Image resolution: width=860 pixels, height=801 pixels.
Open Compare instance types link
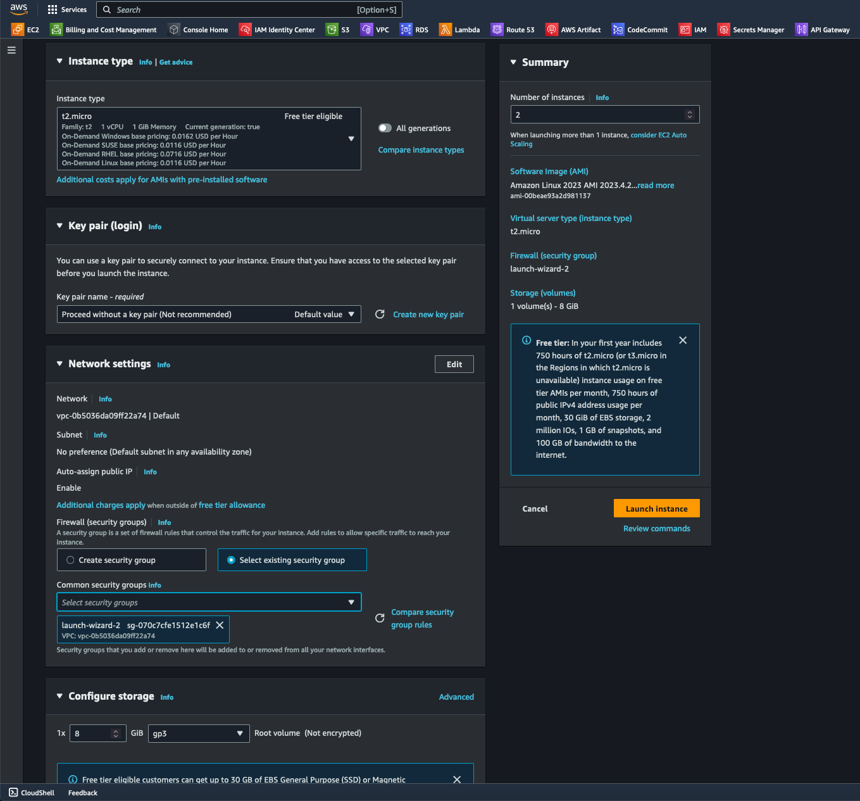point(421,150)
